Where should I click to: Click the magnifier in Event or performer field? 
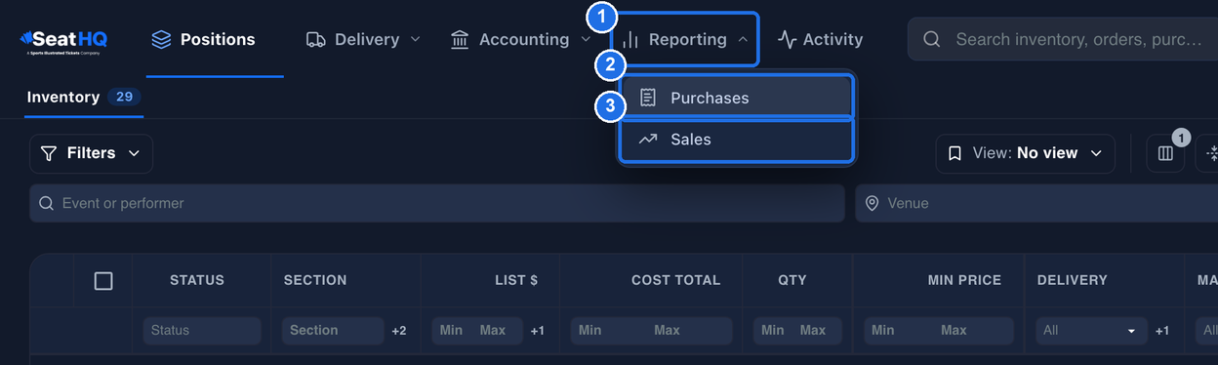[x=46, y=203]
